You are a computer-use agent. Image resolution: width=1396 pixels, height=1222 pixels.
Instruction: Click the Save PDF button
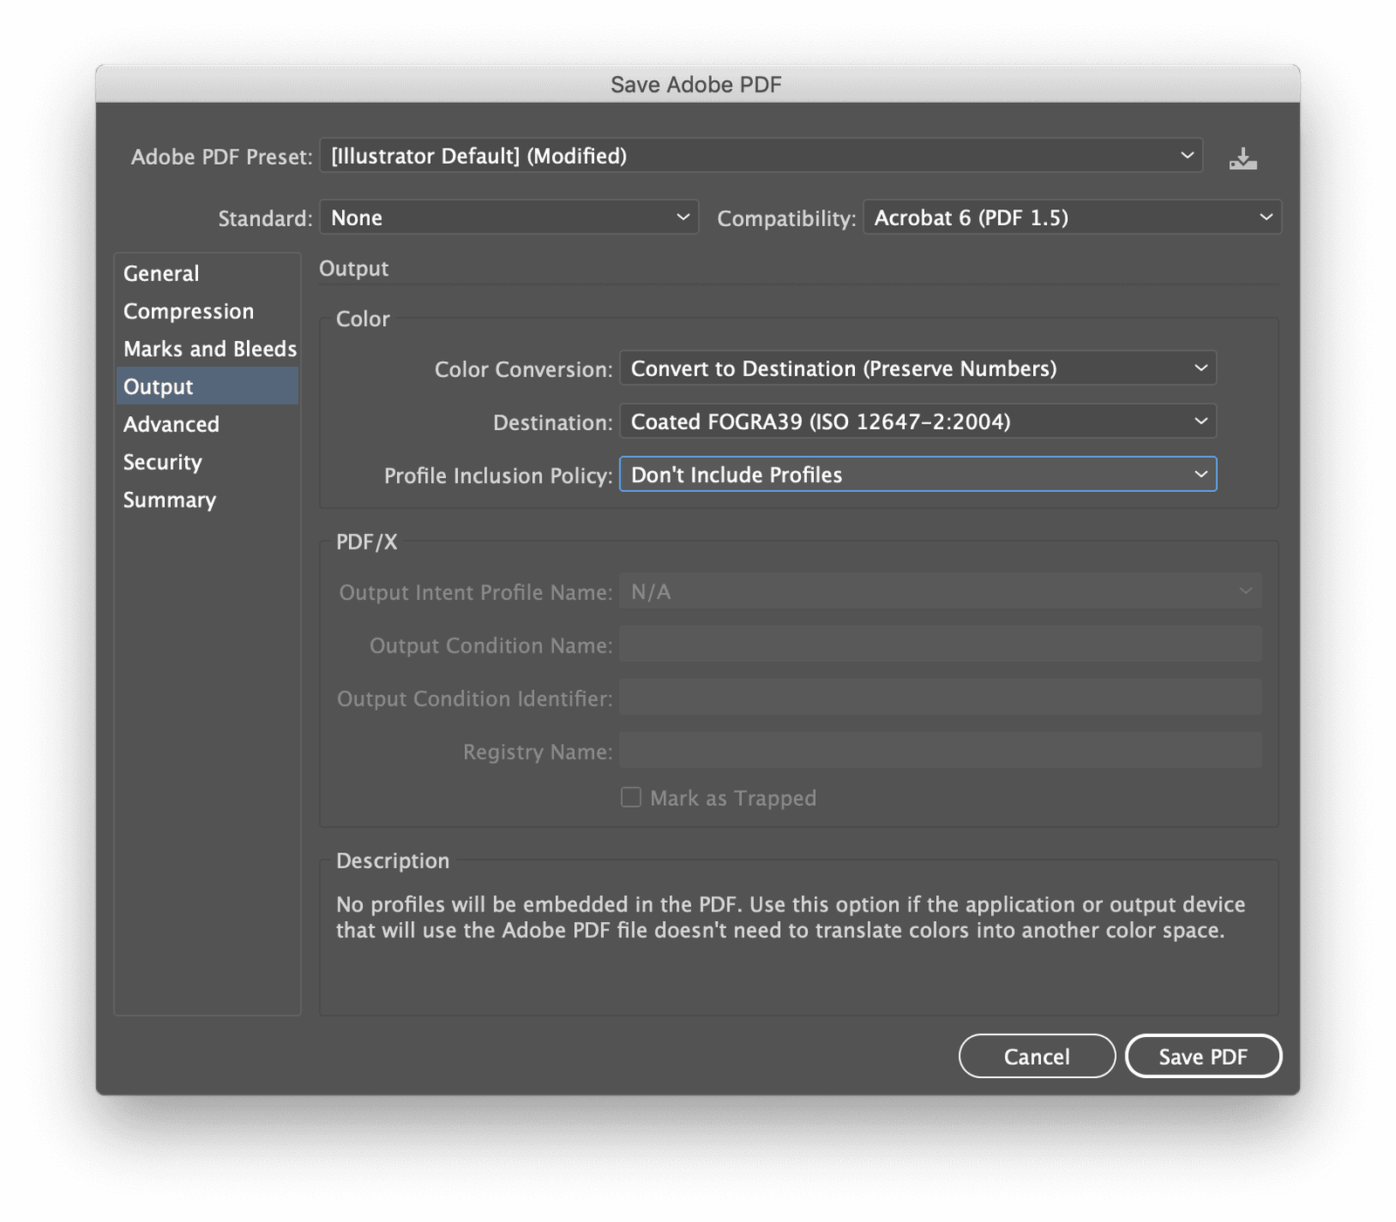[x=1203, y=1056]
